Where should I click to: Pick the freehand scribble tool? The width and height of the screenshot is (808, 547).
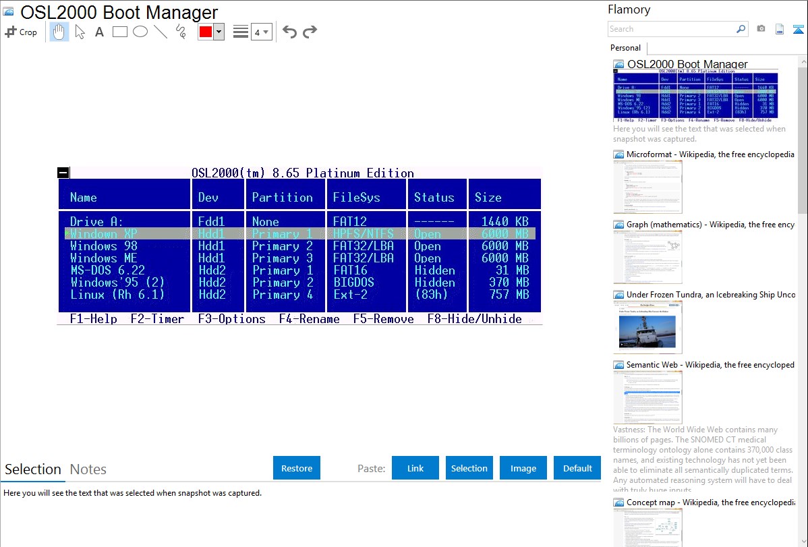pyautogui.click(x=181, y=32)
